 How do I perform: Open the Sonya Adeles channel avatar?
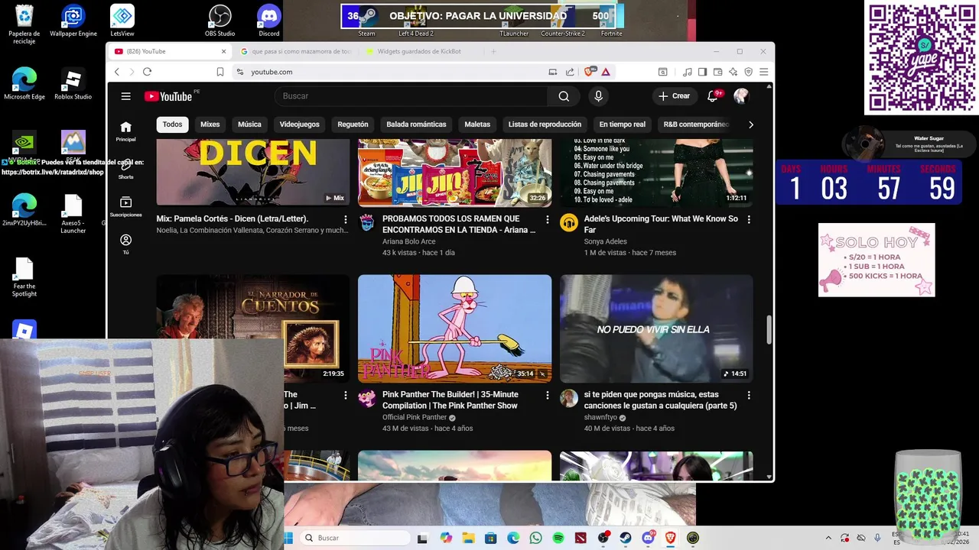pos(568,222)
